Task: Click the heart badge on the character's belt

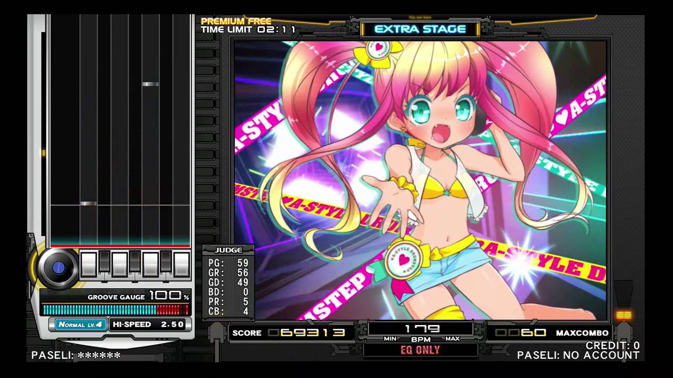Action: point(403,260)
